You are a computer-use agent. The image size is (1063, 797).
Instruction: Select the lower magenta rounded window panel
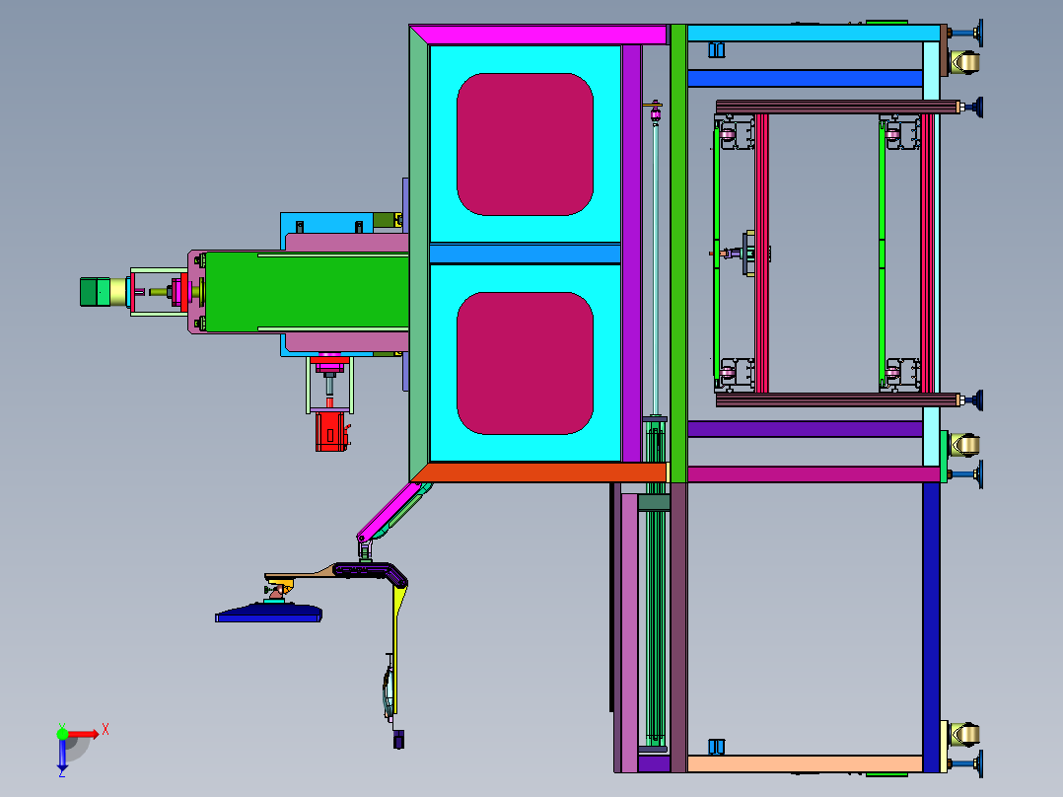point(525,363)
